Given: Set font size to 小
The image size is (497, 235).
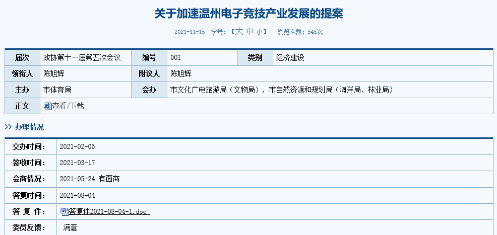Looking at the screenshot, I should pos(259,32).
